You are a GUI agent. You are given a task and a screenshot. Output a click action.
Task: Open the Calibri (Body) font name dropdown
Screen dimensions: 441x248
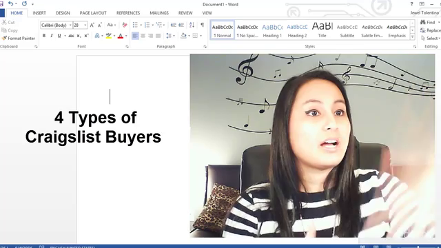click(70, 25)
